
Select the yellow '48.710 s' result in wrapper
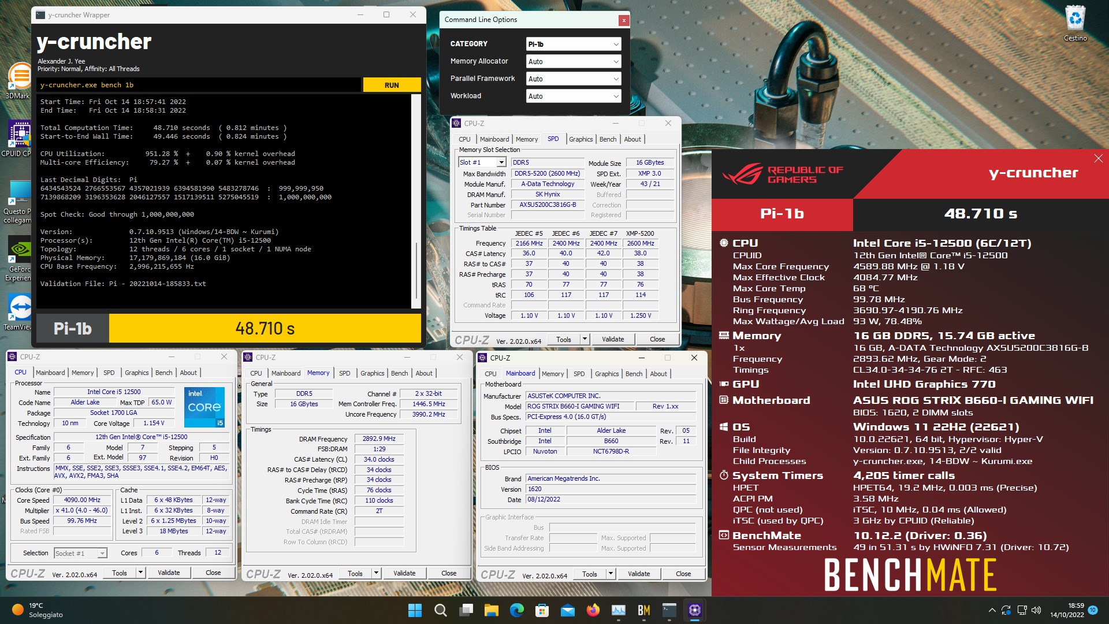tap(265, 328)
